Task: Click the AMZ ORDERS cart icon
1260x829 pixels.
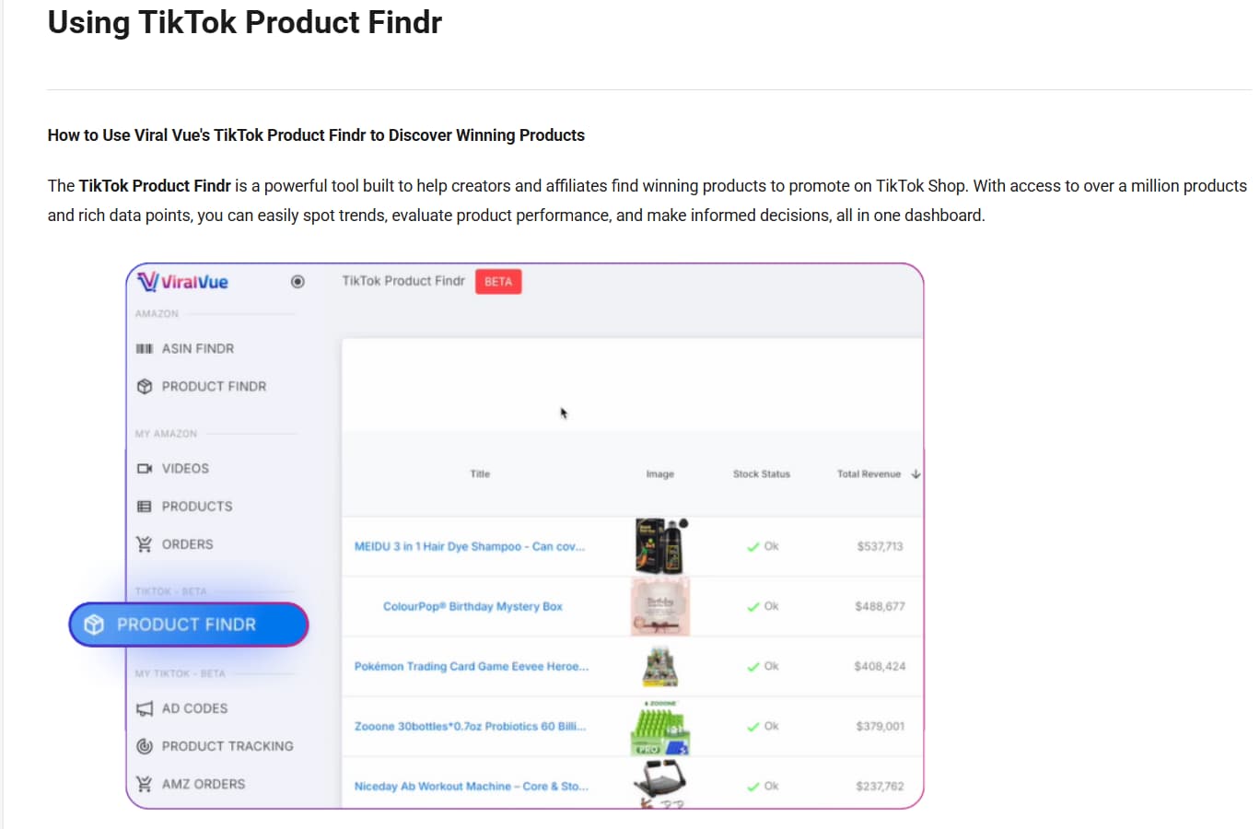Action: pos(145,784)
